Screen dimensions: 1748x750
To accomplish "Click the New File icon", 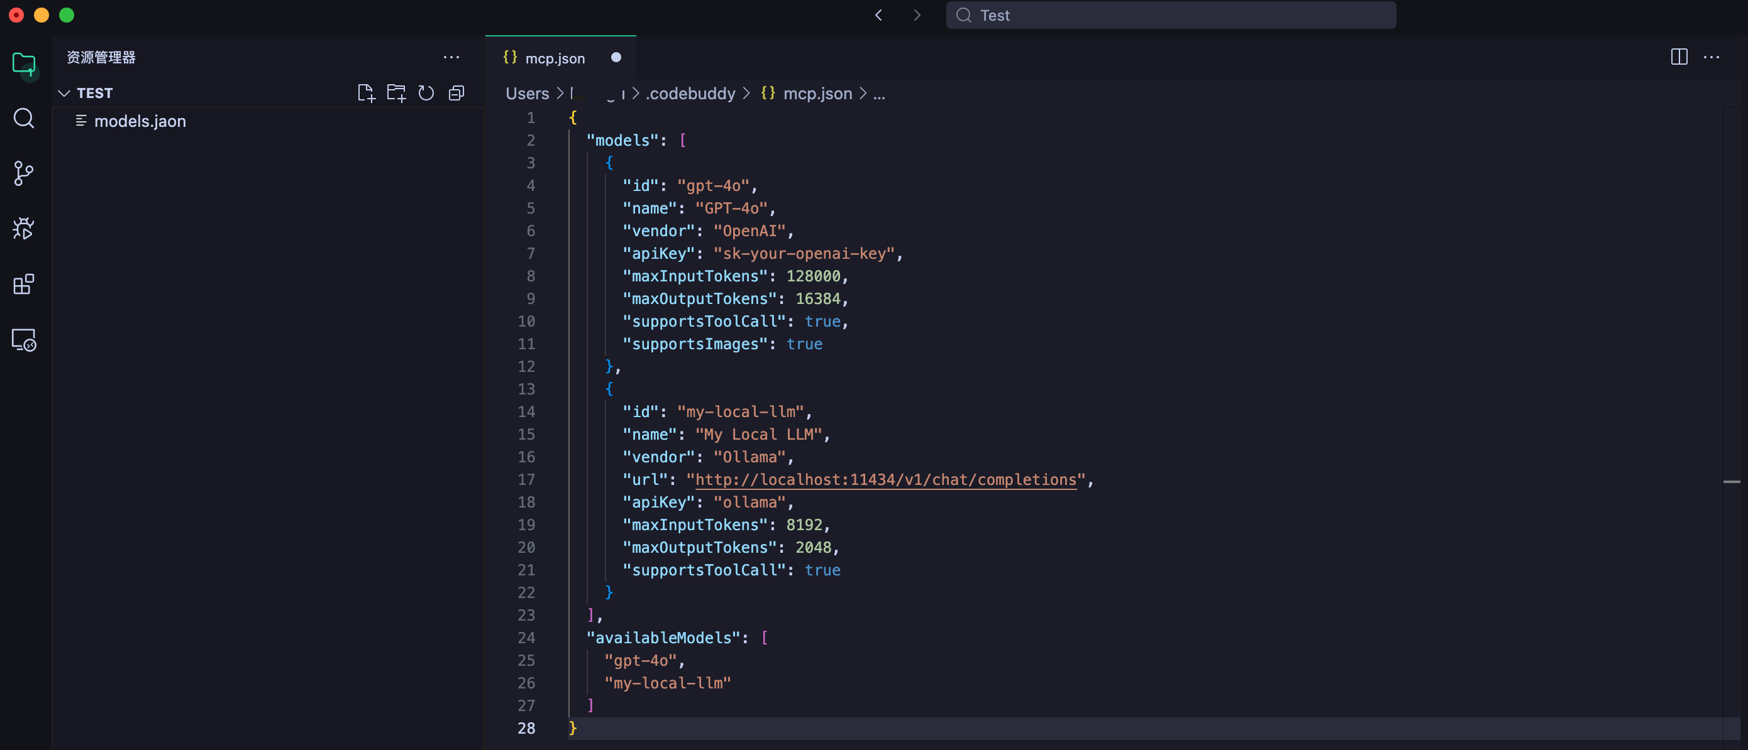I will 366,93.
